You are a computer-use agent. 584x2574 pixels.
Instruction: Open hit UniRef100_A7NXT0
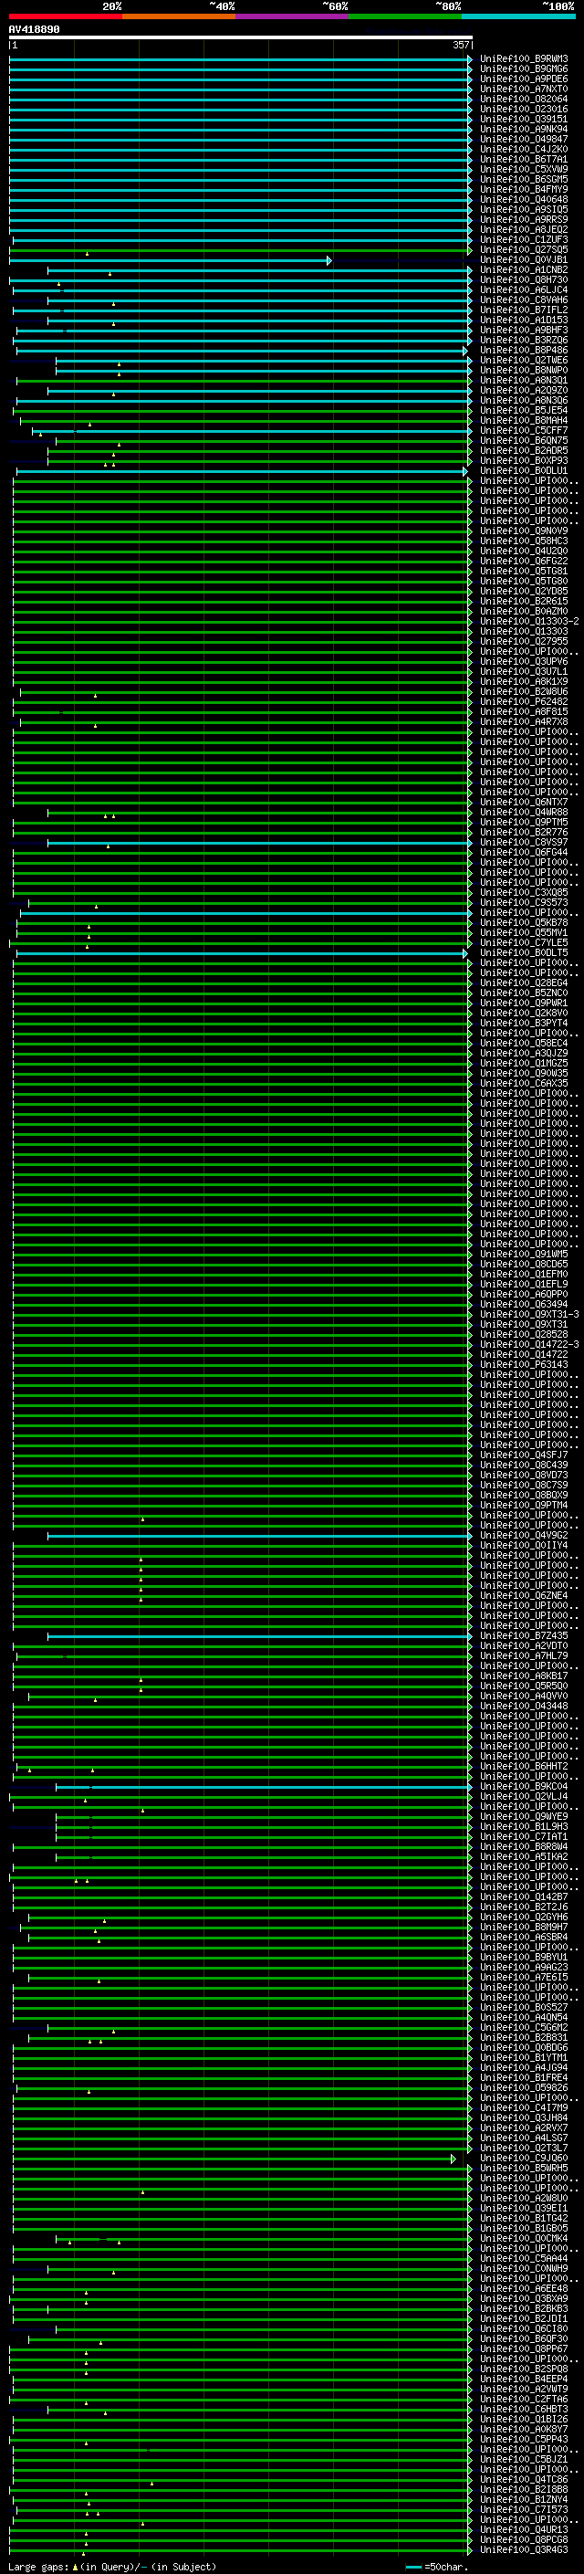pos(524,89)
